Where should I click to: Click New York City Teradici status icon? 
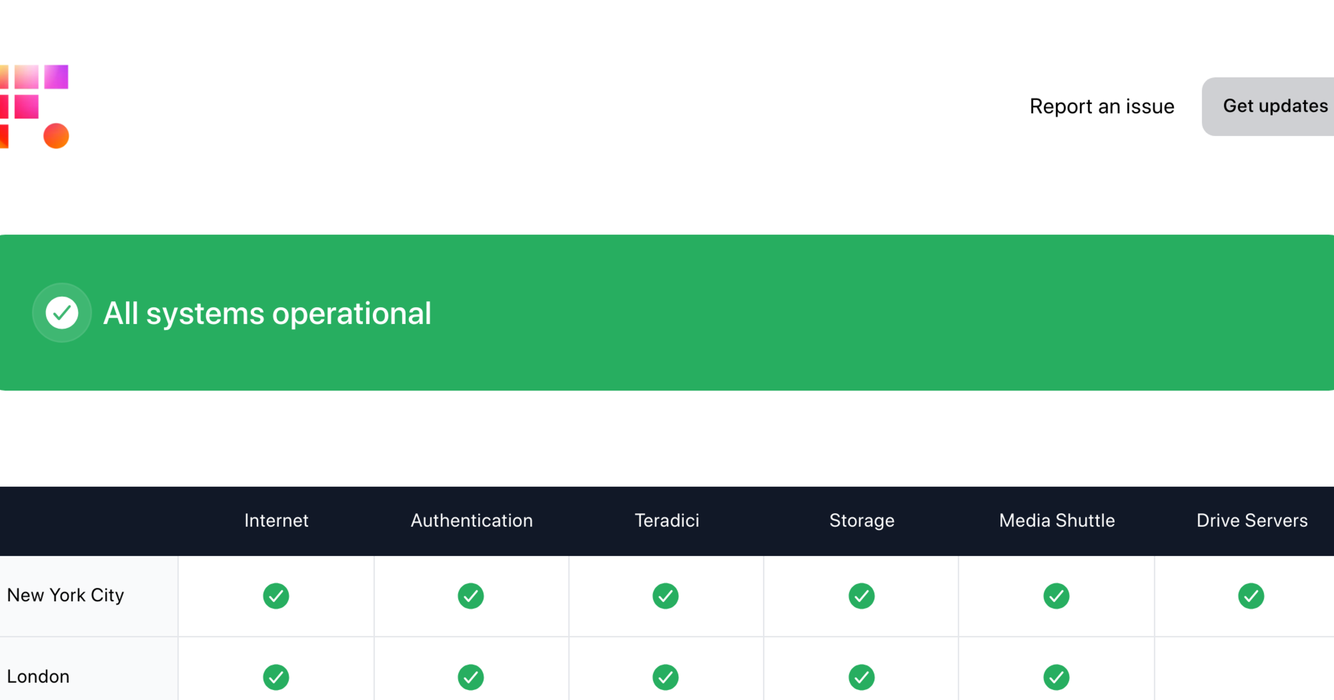tap(666, 596)
